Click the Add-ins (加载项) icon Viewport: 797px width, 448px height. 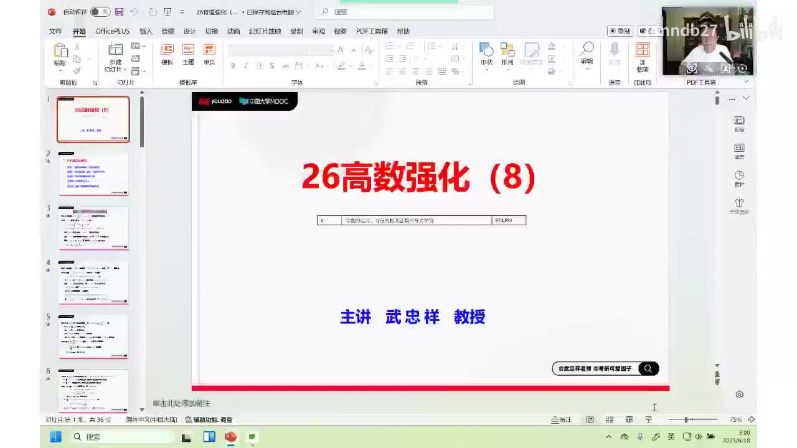(643, 57)
